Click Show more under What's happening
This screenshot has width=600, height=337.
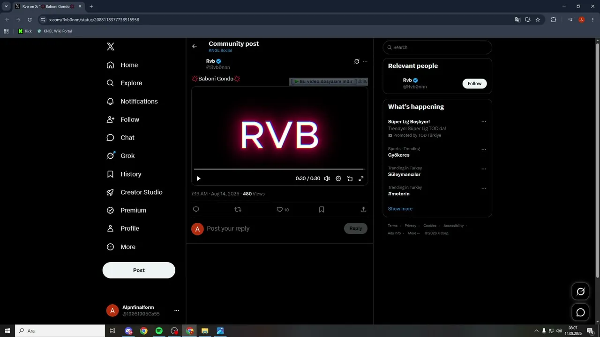tap(400, 209)
